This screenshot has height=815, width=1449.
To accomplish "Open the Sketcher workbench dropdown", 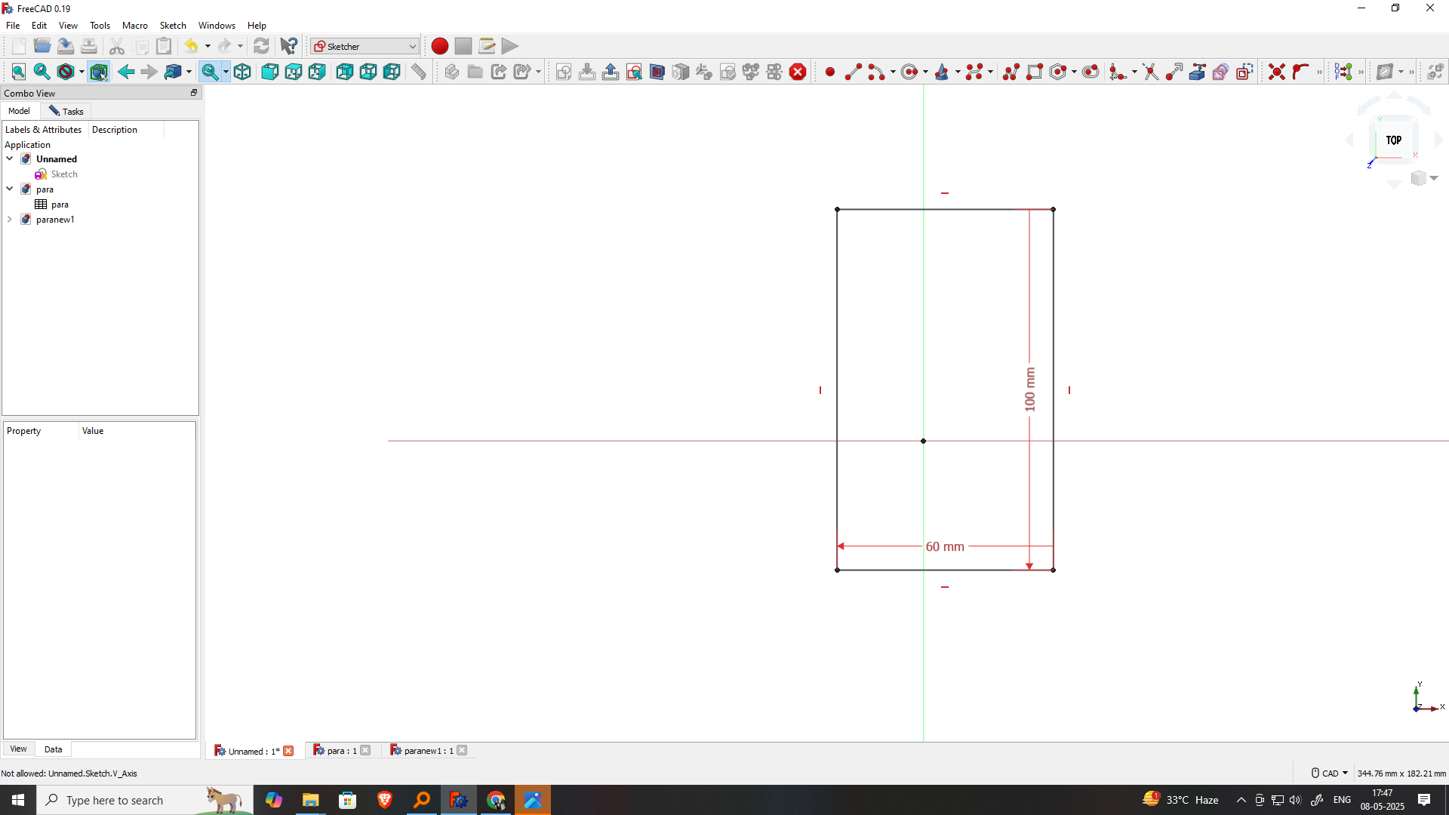I will pyautogui.click(x=365, y=46).
